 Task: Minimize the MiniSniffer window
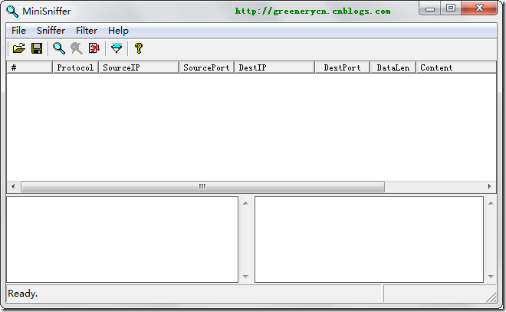[430, 8]
